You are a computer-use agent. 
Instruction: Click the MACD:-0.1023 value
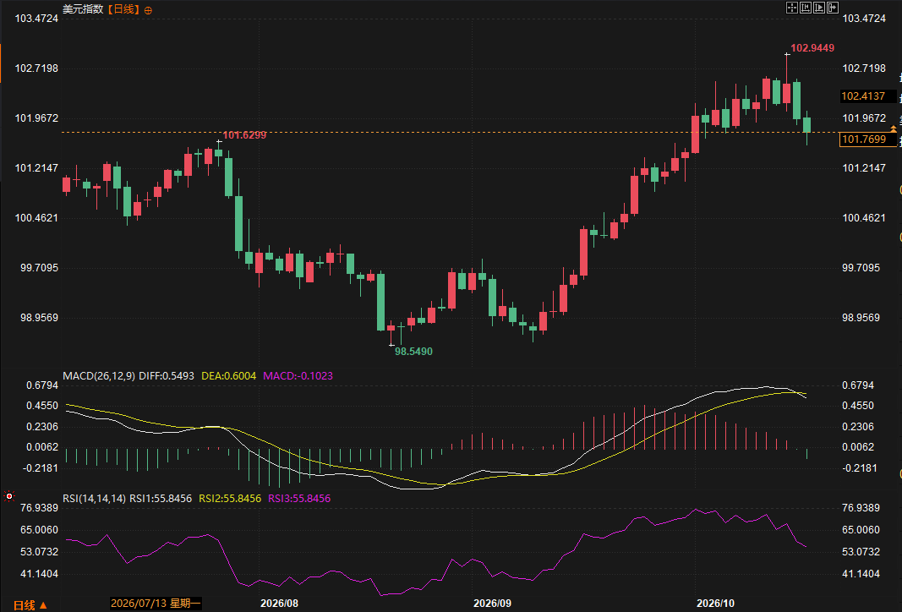point(298,375)
